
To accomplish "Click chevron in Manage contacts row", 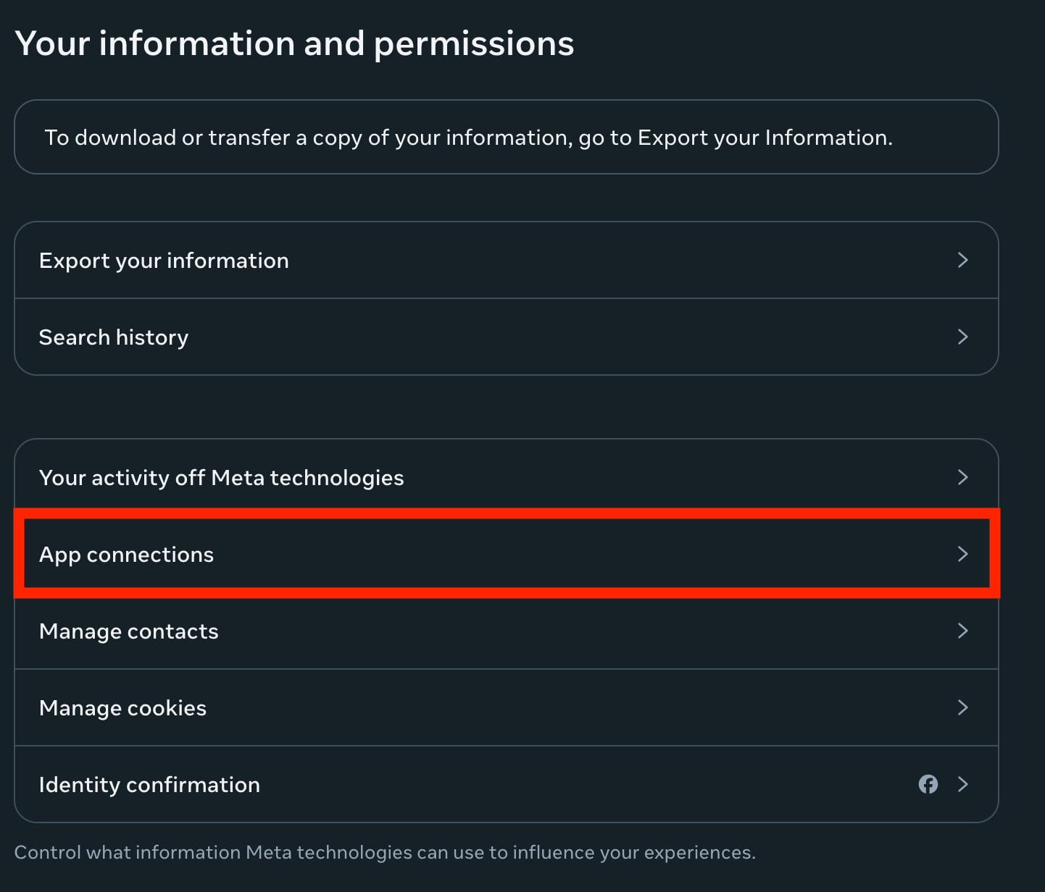I will coord(963,631).
